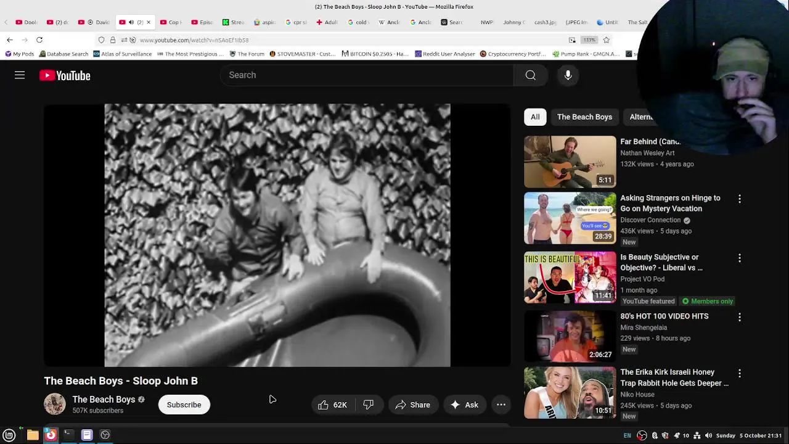The height and width of the screenshot is (444, 789).
Task: Open the text editor taskbar icon
Action: 87,435
